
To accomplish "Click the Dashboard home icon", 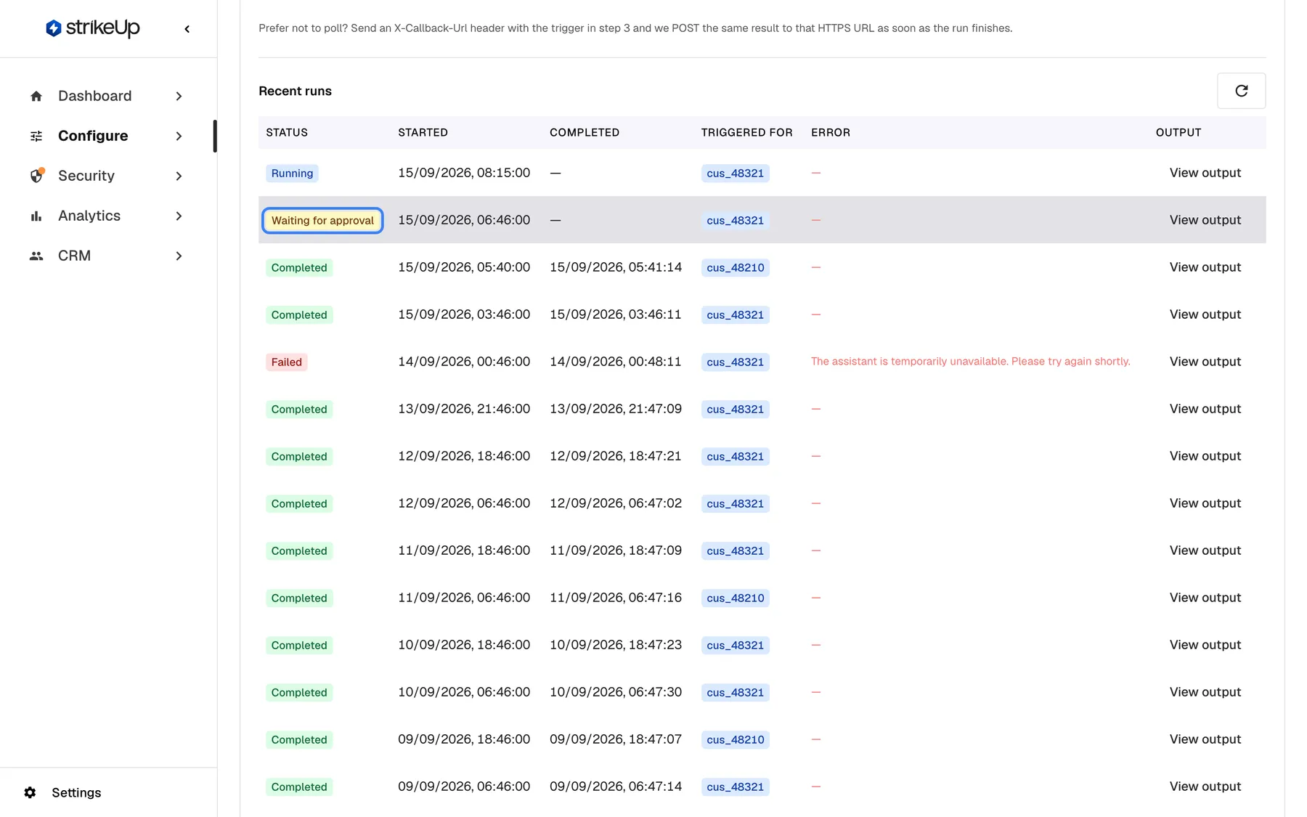I will [x=36, y=96].
